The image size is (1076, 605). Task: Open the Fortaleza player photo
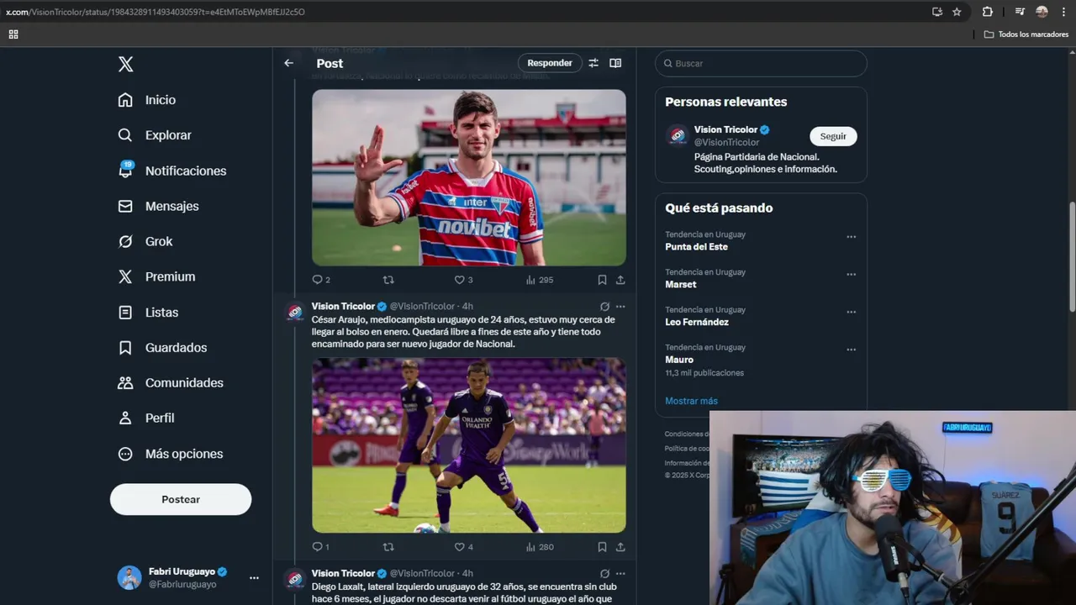469,177
